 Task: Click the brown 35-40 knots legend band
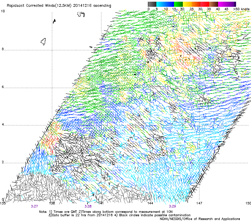[x=214, y=4]
